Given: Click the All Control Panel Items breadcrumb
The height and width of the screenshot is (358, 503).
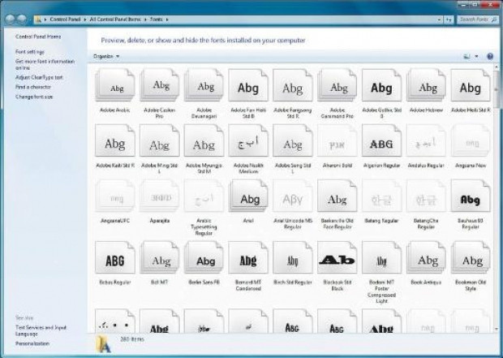Looking at the screenshot, I should (115, 19).
